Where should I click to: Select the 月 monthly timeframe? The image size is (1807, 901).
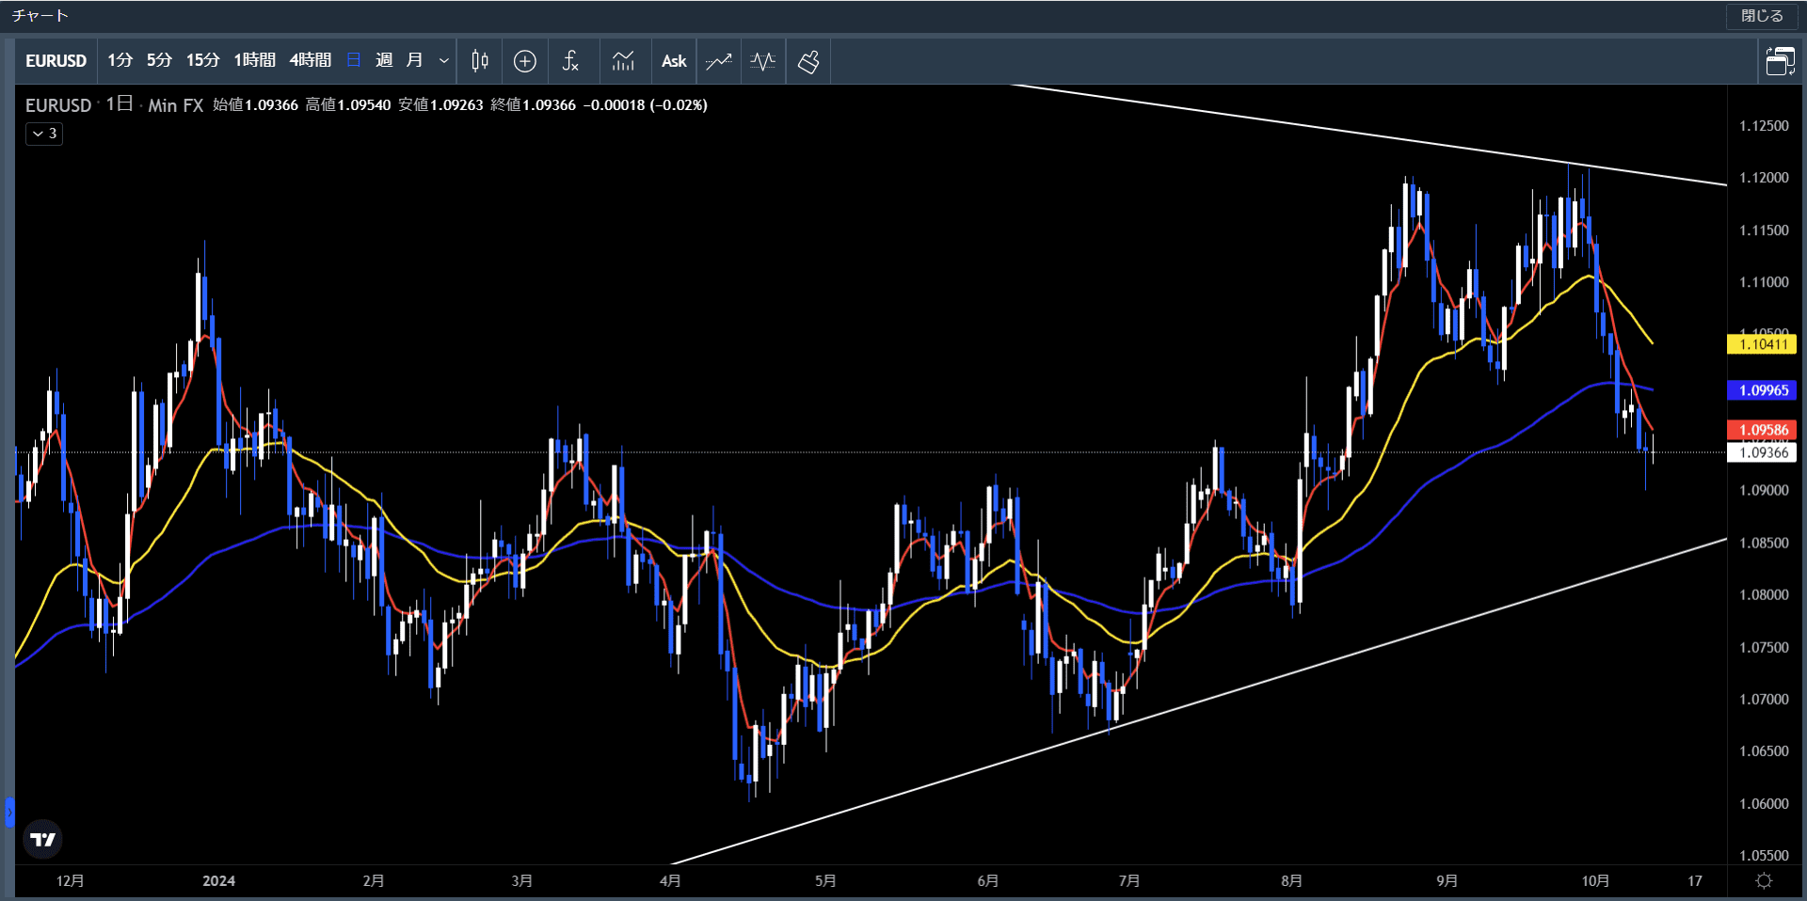(x=414, y=61)
